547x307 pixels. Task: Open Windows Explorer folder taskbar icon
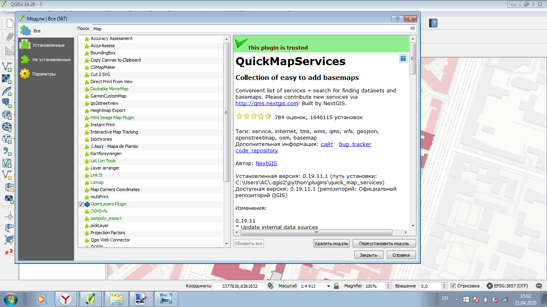click(x=117, y=299)
